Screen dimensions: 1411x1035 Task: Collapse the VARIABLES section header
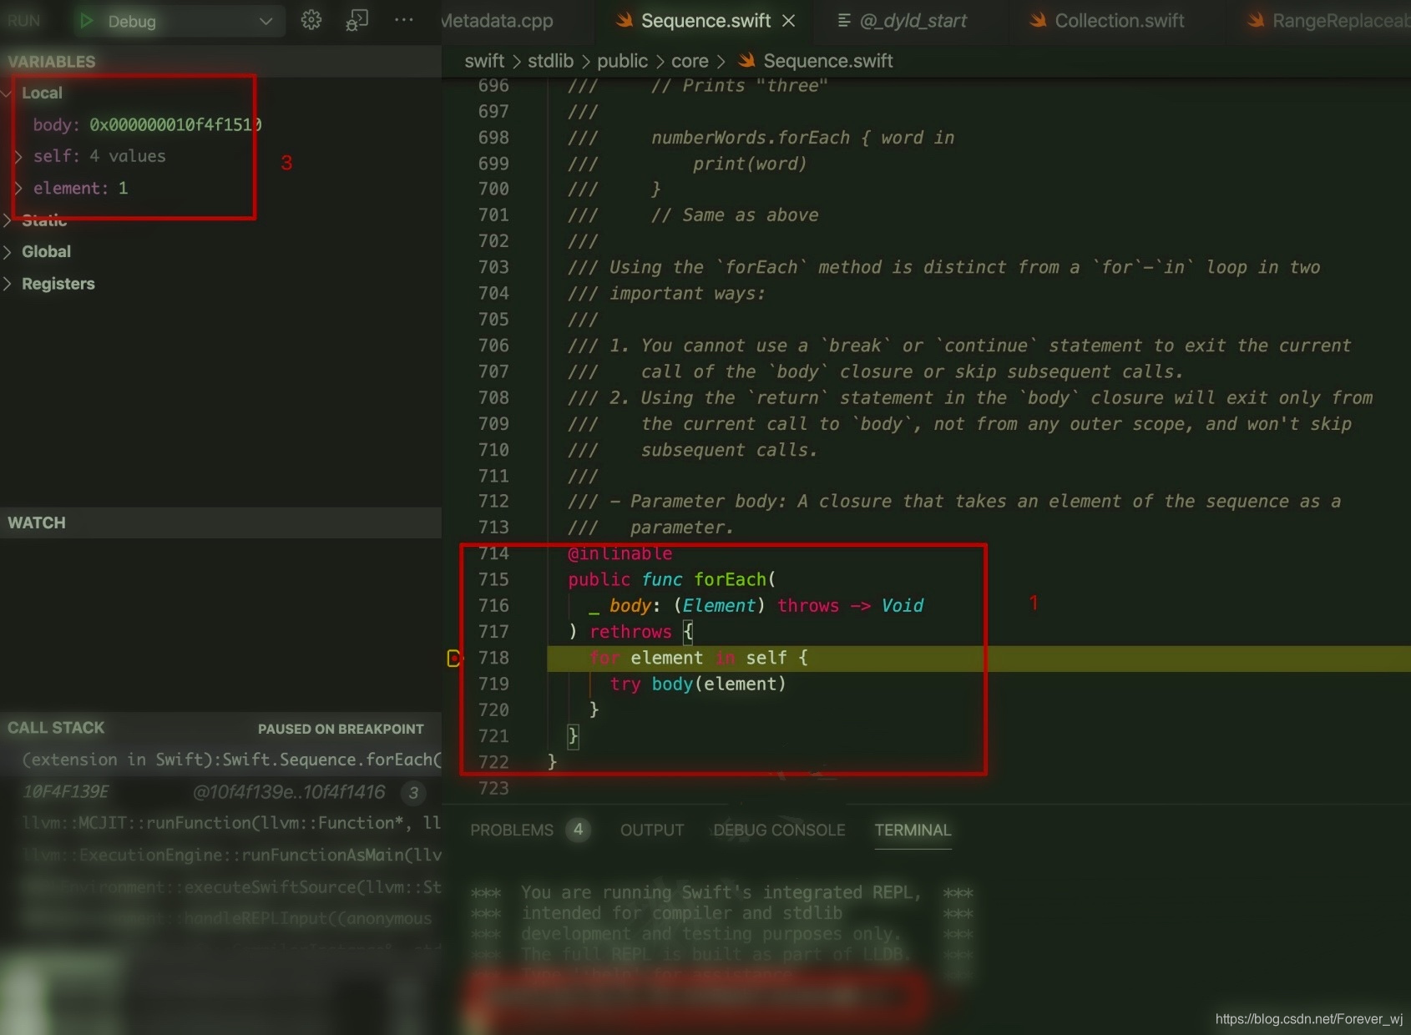[220, 62]
